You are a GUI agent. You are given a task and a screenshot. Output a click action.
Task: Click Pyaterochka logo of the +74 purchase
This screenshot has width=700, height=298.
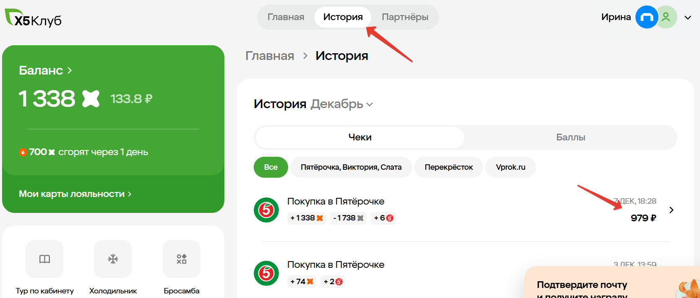point(266,273)
